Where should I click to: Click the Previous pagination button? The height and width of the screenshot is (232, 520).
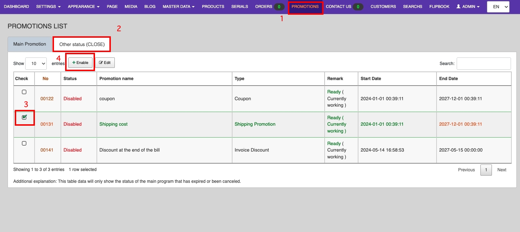click(466, 170)
